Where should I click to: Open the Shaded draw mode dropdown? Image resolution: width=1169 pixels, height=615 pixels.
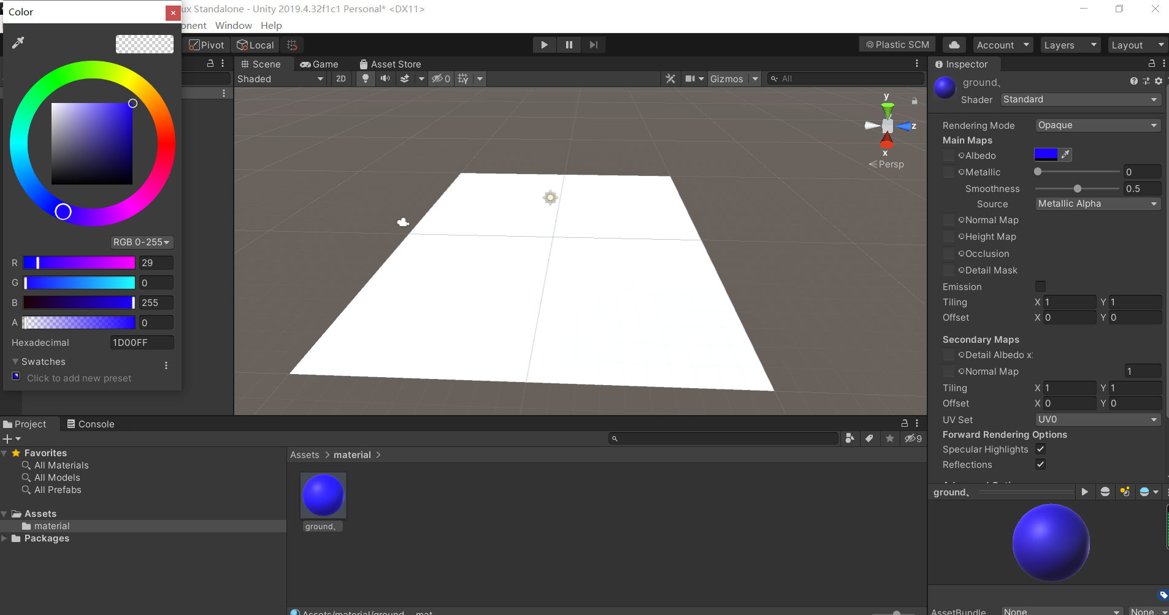pos(280,78)
